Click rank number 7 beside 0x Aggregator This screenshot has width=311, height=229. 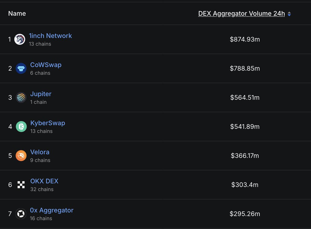[10, 214]
